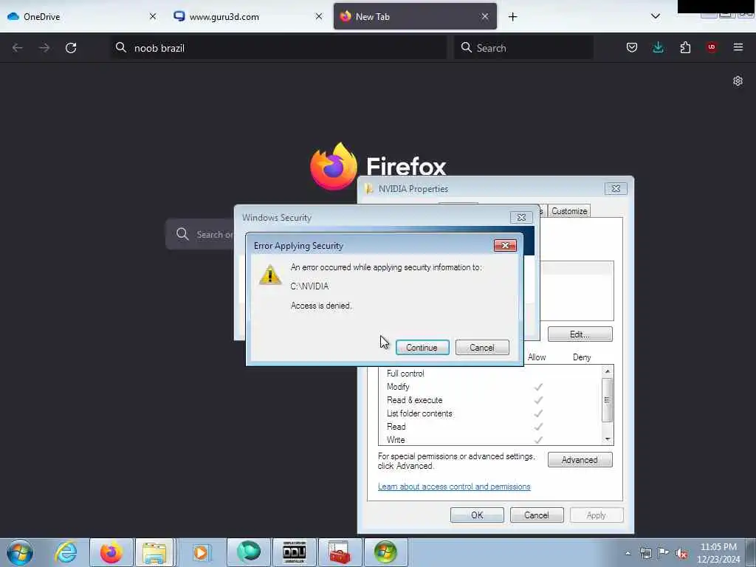Reload the current page
Screen dimensions: 756x567
pyautogui.click(x=71, y=48)
